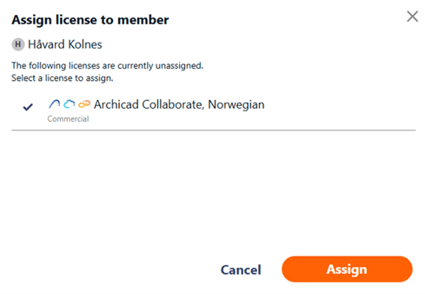Click the divider line under license row
Image resolution: width=425 pixels, height=294 pixels.
[x=213, y=130]
